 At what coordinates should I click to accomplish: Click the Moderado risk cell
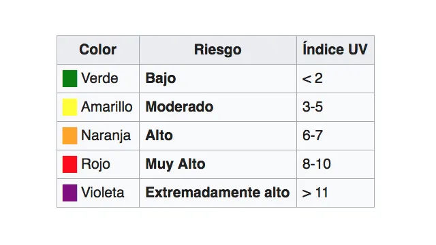[218, 108]
